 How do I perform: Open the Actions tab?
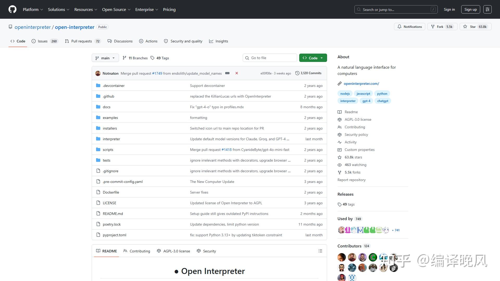pyautogui.click(x=148, y=41)
